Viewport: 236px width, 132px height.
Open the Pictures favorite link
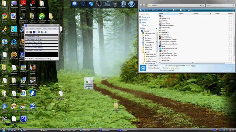pyautogui.click(x=145, y=20)
